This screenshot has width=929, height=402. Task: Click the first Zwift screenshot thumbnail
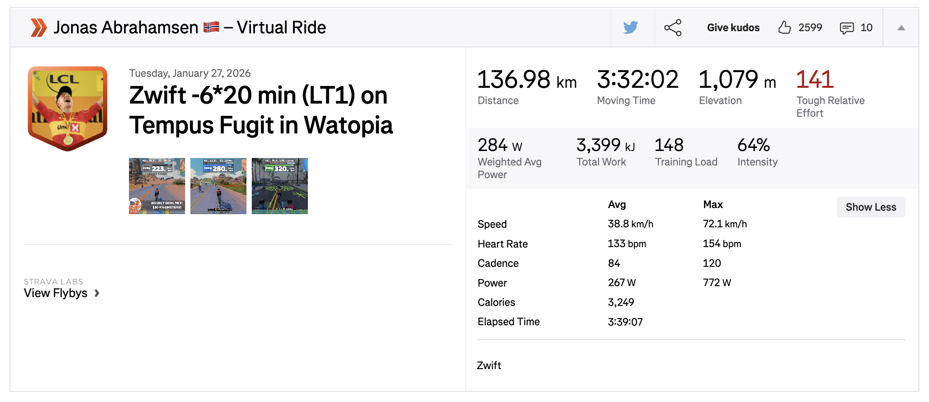point(157,186)
